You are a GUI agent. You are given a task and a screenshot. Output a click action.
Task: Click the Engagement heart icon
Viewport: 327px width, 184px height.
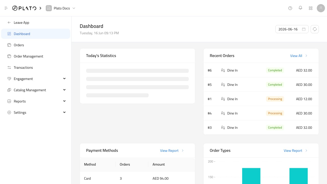[x=9, y=79]
